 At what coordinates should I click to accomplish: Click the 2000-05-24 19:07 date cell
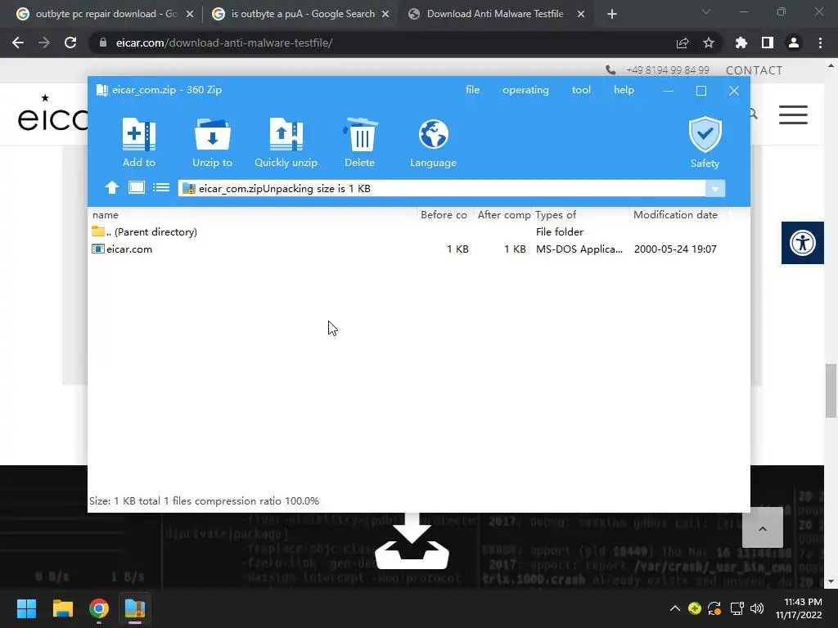[675, 249]
